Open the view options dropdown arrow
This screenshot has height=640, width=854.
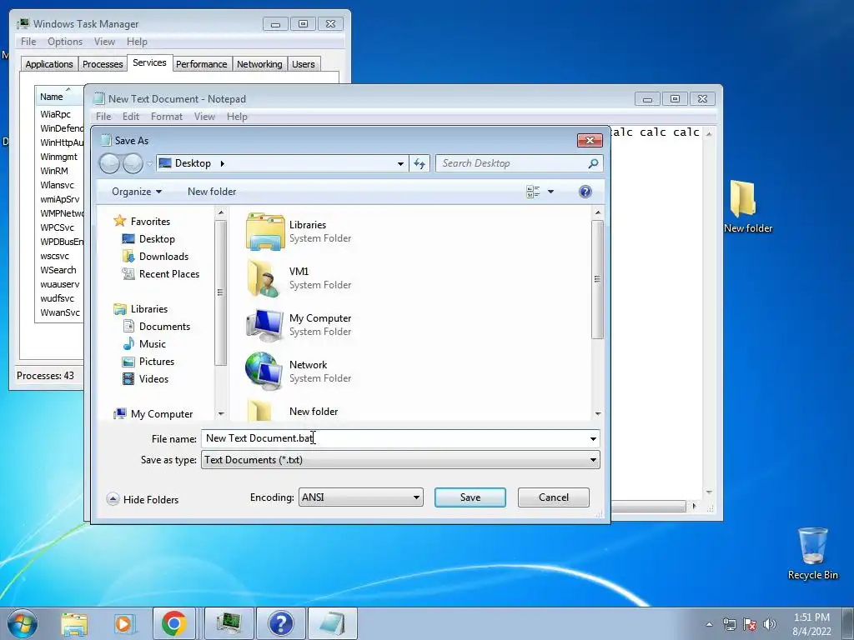pos(550,192)
